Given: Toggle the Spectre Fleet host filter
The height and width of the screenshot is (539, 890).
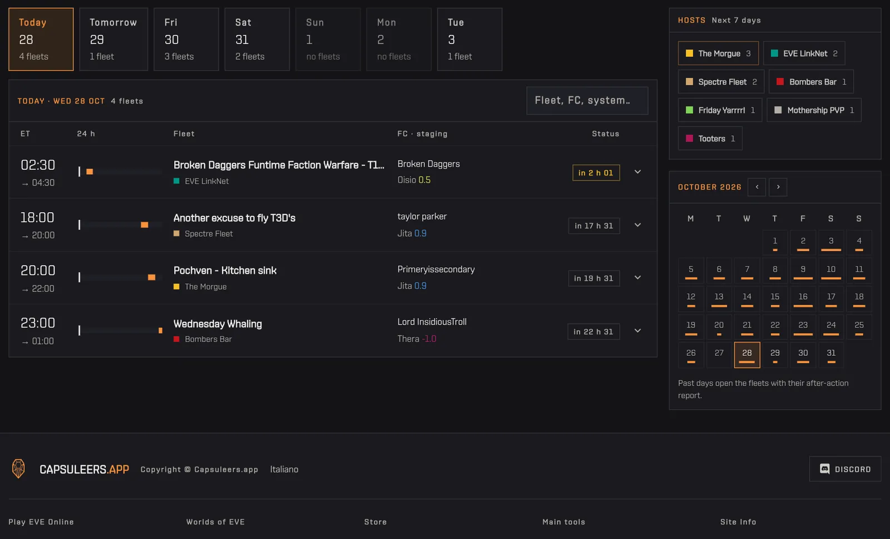Looking at the screenshot, I should (721, 82).
